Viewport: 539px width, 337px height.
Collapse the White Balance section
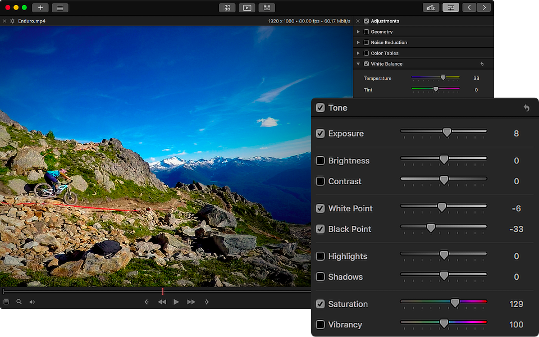(358, 64)
